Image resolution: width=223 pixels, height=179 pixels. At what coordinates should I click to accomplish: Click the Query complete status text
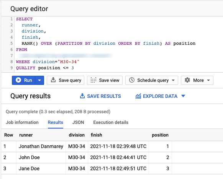(58, 112)
